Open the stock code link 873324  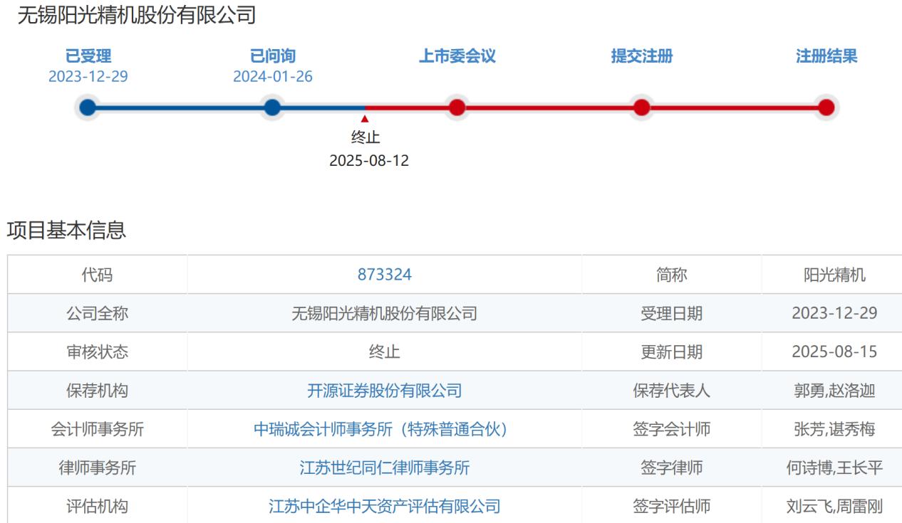pyautogui.click(x=385, y=275)
